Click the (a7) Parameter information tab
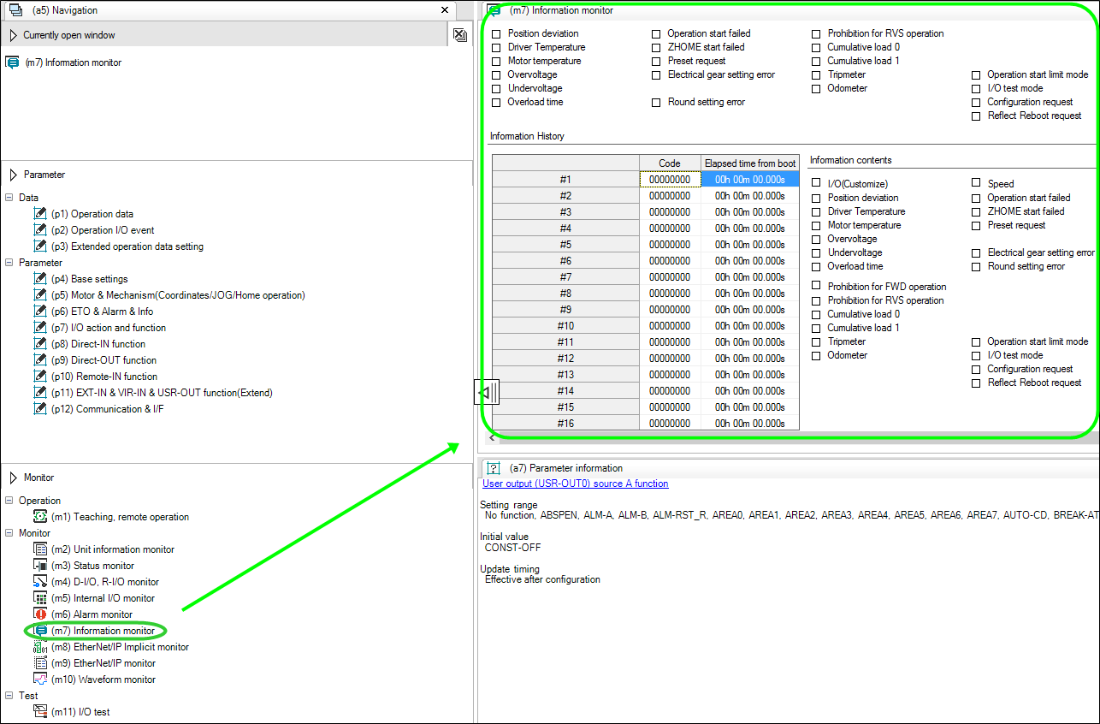Screen dimensions: 1100x724 coord(565,468)
